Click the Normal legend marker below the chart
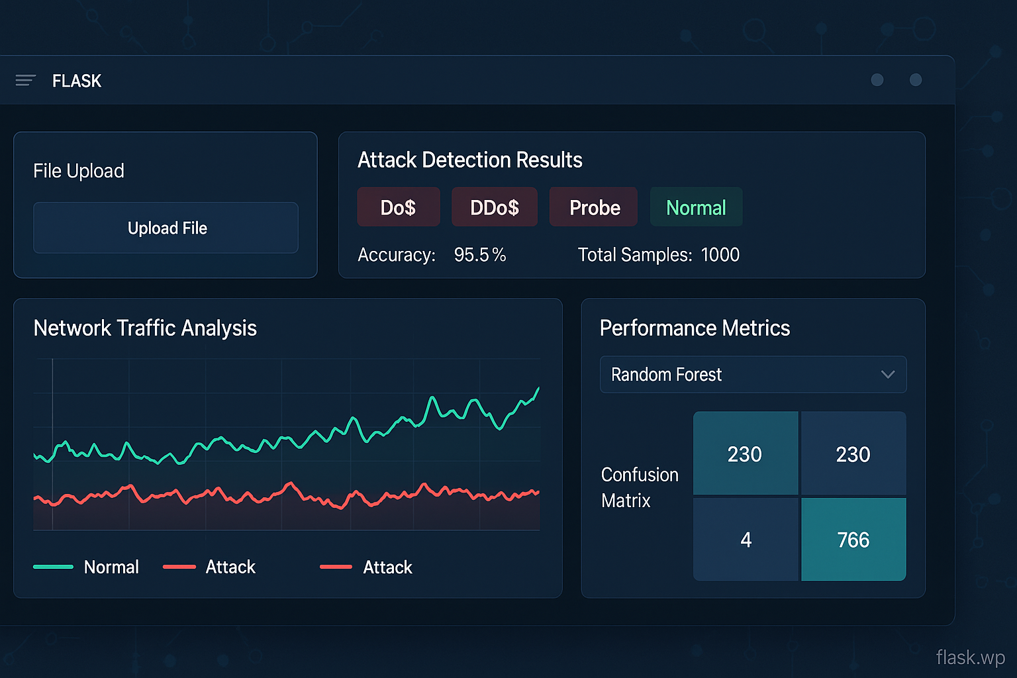 (53, 566)
